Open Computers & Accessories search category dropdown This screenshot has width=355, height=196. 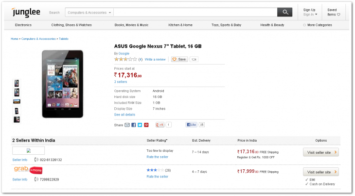click(x=89, y=12)
